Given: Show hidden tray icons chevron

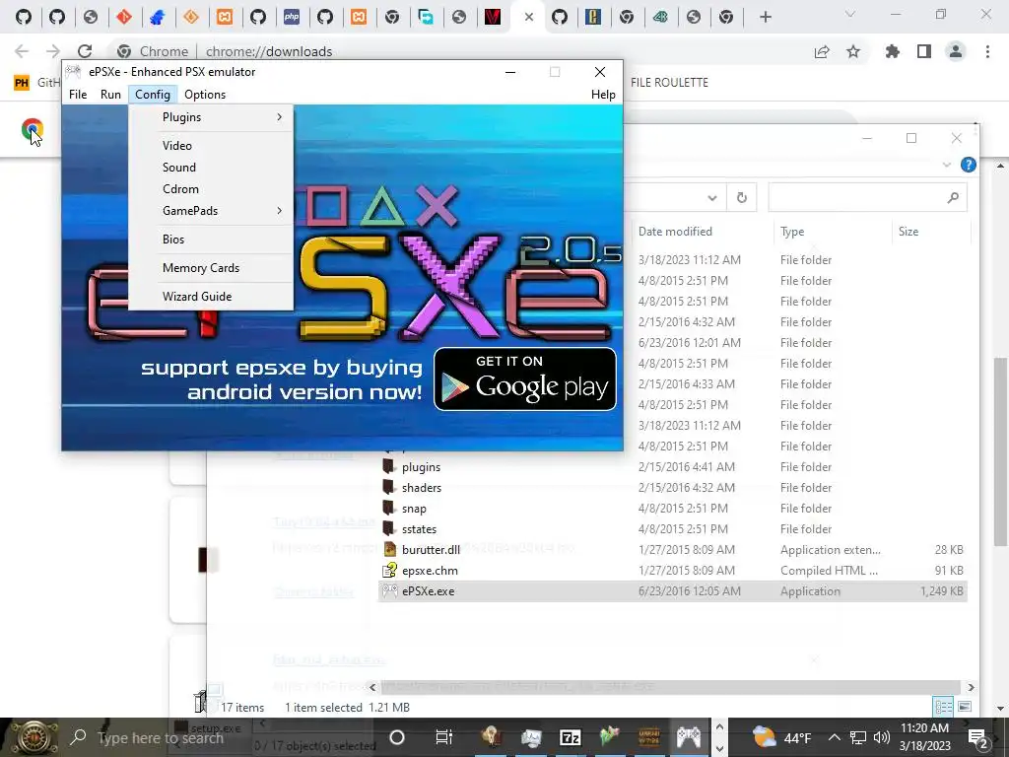Looking at the screenshot, I should tap(834, 737).
